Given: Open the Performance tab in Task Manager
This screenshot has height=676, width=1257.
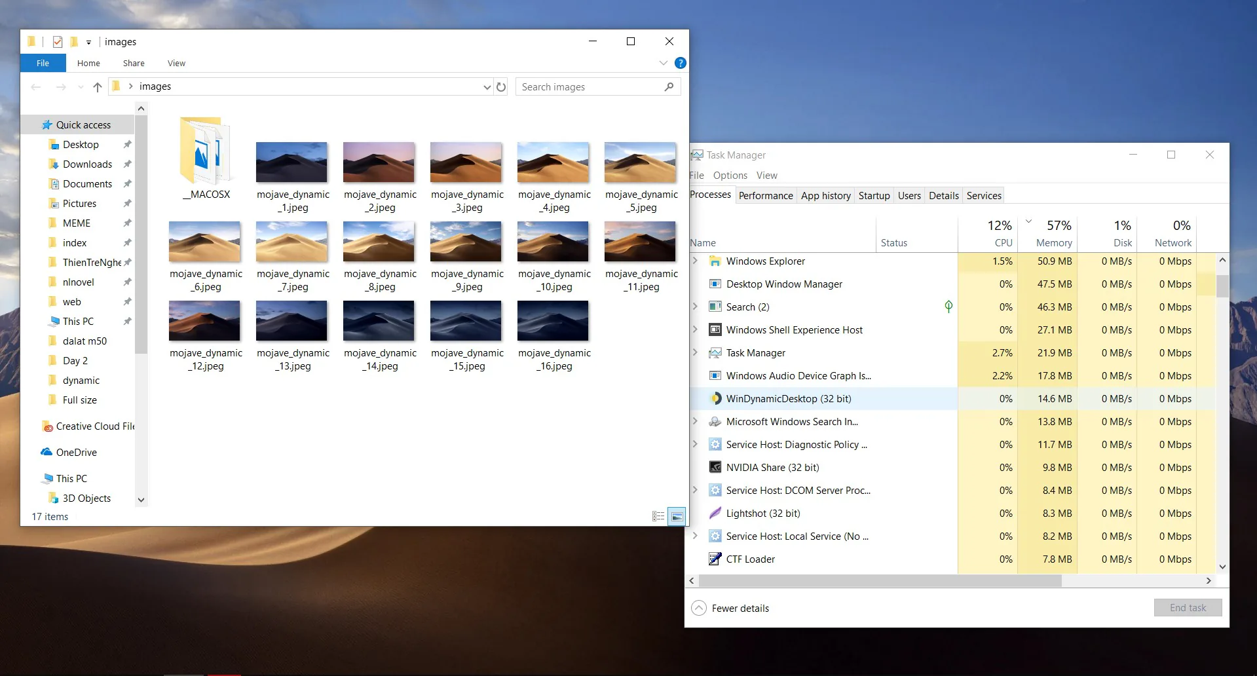Looking at the screenshot, I should point(766,195).
